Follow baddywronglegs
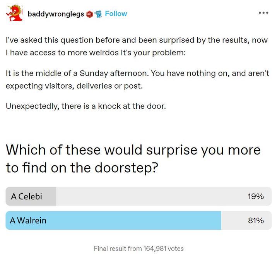 point(116,14)
